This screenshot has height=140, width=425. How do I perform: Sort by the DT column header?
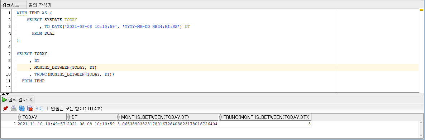point(91,117)
